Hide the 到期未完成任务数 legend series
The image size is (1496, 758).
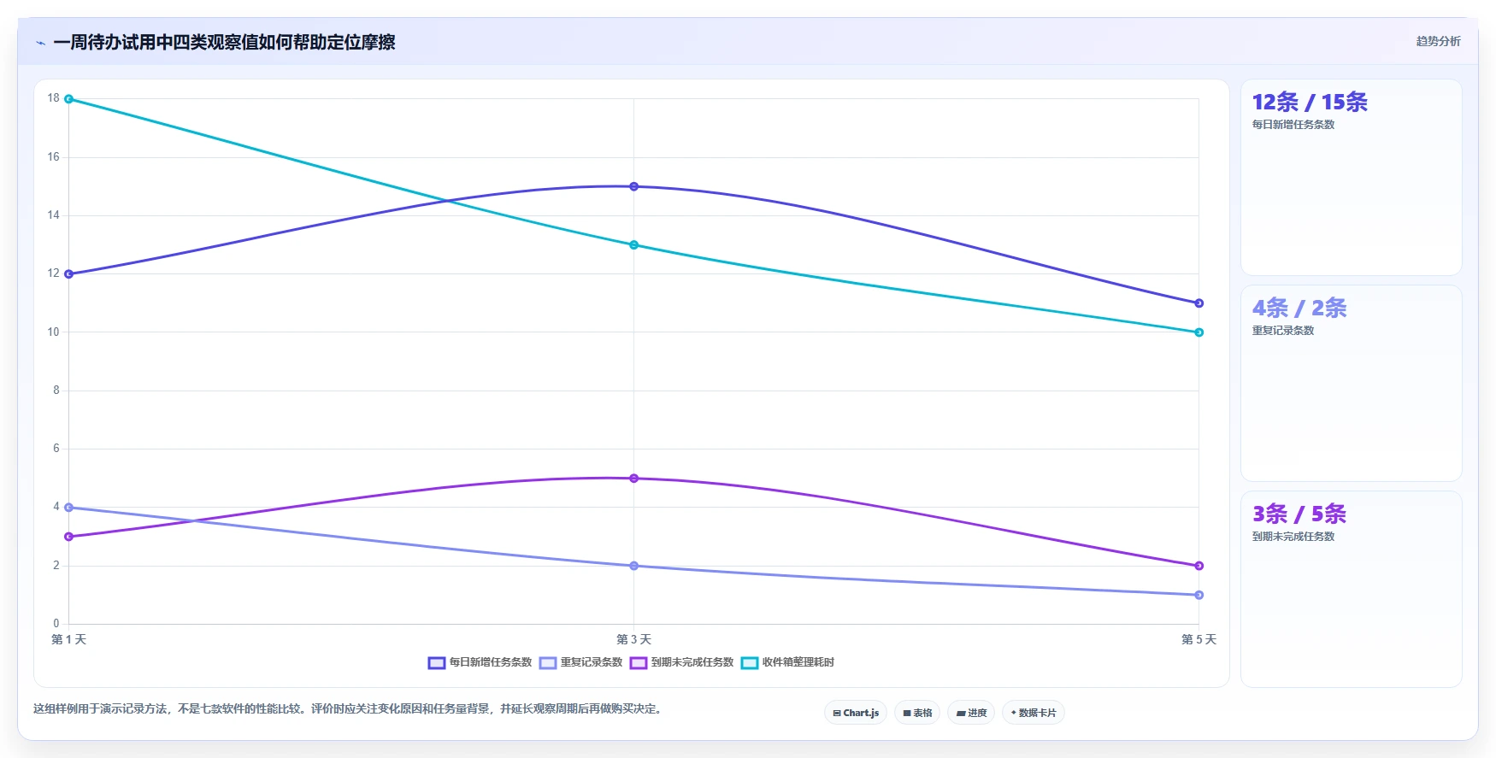point(681,662)
